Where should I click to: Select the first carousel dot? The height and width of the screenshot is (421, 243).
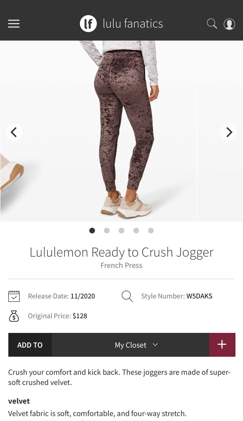(92, 230)
